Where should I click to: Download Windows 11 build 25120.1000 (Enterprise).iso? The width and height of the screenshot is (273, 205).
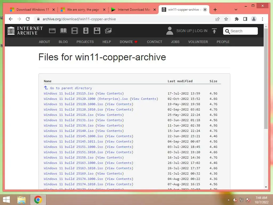[x=86, y=99]
